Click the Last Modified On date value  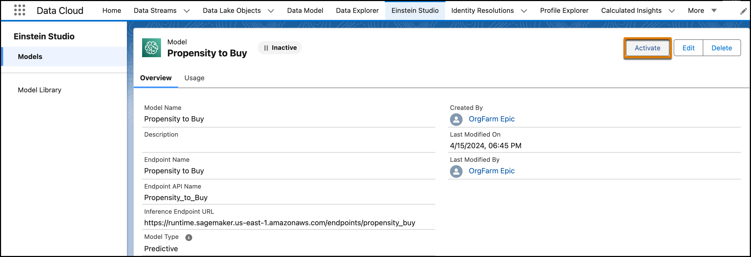(485, 146)
